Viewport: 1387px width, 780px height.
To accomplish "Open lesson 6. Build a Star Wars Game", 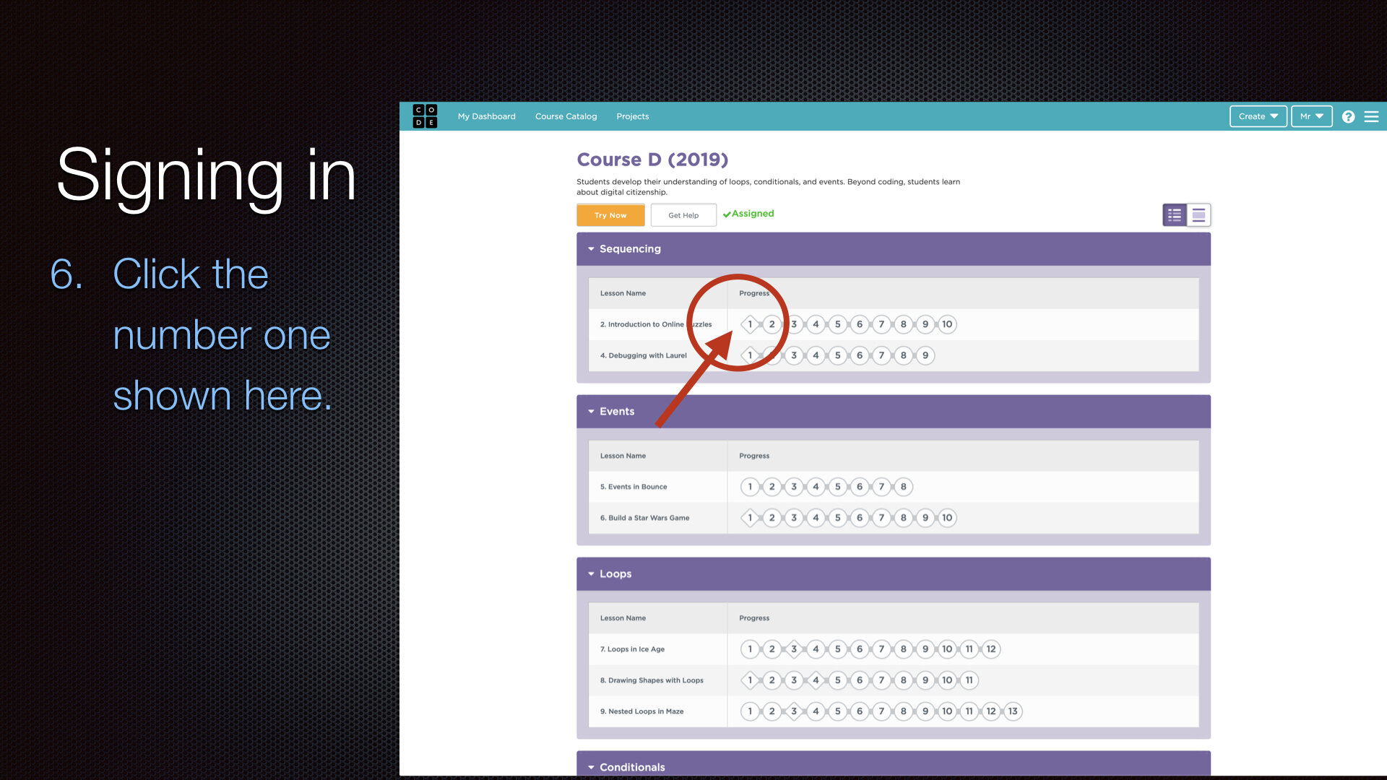I will pos(644,518).
